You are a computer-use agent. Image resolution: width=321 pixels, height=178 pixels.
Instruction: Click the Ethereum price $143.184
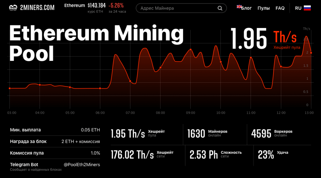tap(97, 6)
